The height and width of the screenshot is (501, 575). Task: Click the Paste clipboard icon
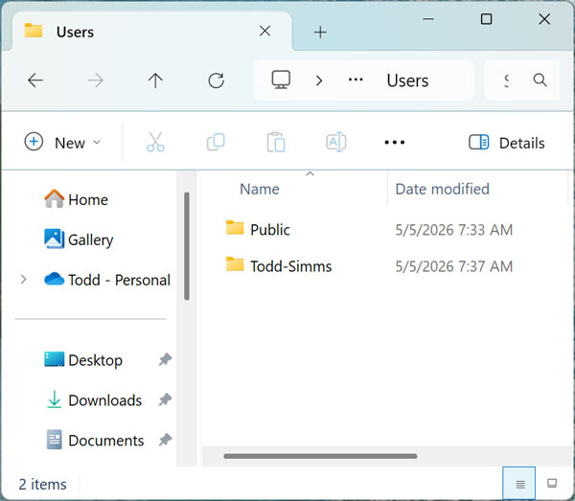tap(276, 142)
